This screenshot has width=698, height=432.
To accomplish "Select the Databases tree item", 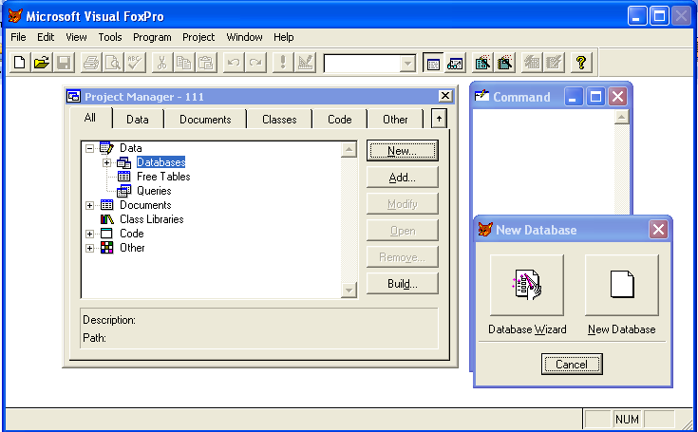I will coord(160,162).
